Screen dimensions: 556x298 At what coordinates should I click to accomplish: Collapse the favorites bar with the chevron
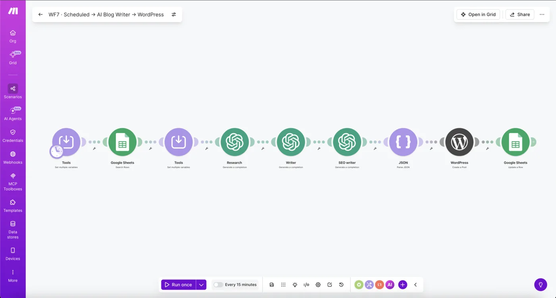click(415, 285)
